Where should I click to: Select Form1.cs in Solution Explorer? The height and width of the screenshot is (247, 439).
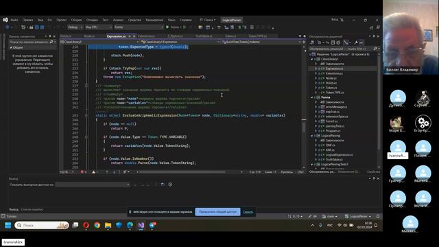click(331, 121)
